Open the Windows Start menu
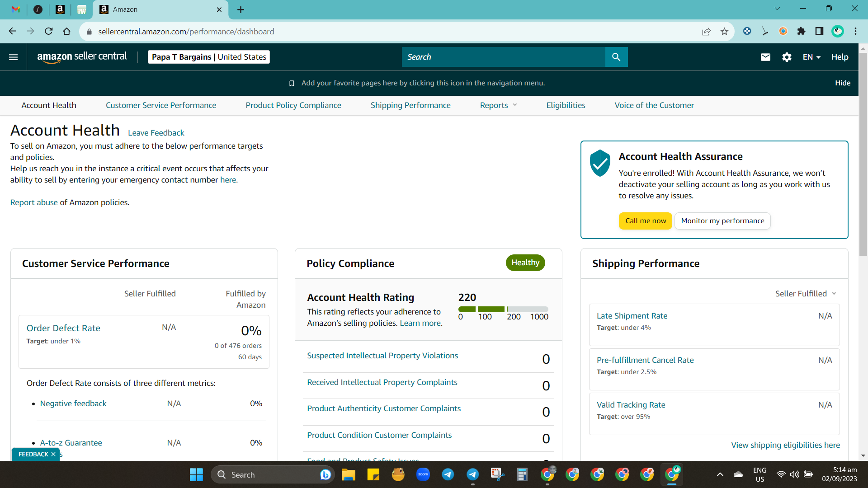Viewport: 868px width, 488px height. pos(196,474)
